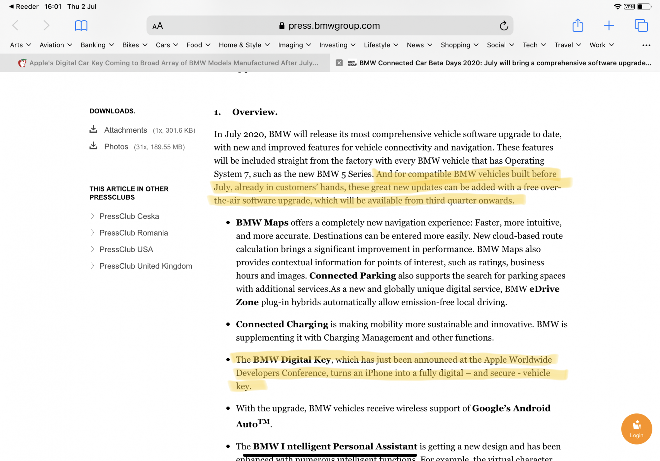
Task: Tap the 1. Overview heading
Action: [x=246, y=112]
